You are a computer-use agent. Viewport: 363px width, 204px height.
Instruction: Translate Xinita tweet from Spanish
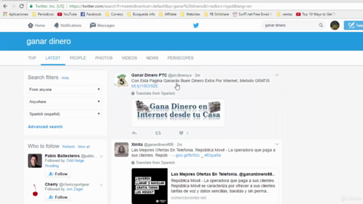[x=153, y=163]
